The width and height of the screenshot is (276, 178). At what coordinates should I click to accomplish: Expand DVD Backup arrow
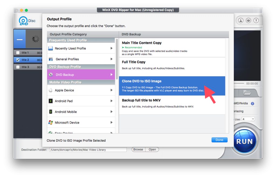tap(111, 75)
